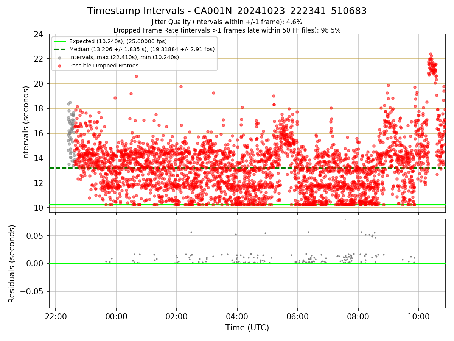Click the Intervals max/min legend entry
This screenshot has height=341, width=454.
tap(124, 57)
